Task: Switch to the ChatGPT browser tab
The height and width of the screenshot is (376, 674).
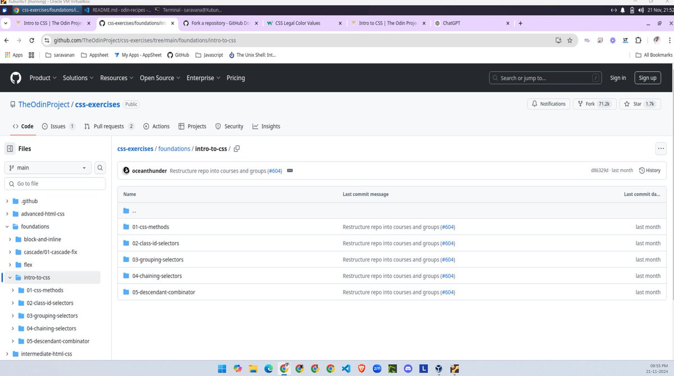Action: [473, 24]
